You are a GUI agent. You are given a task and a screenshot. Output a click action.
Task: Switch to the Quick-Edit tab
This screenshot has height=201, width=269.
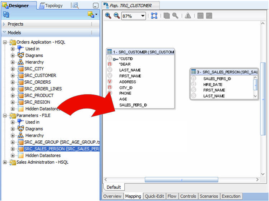click(x=154, y=196)
